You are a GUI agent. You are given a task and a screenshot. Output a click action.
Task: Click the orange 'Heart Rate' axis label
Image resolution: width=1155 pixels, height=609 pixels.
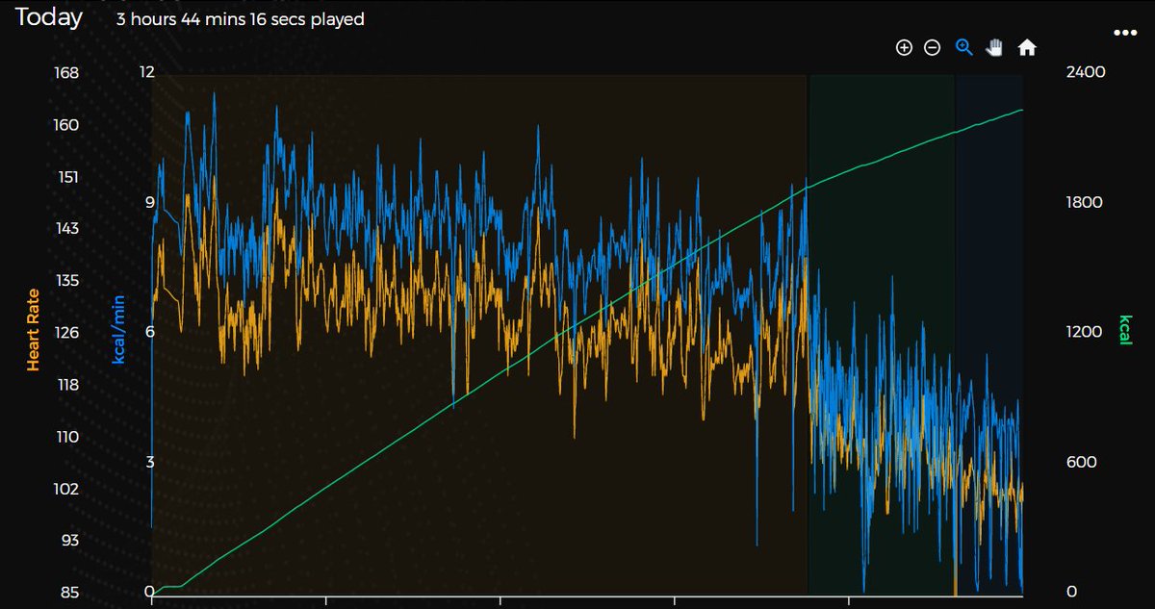coord(33,329)
